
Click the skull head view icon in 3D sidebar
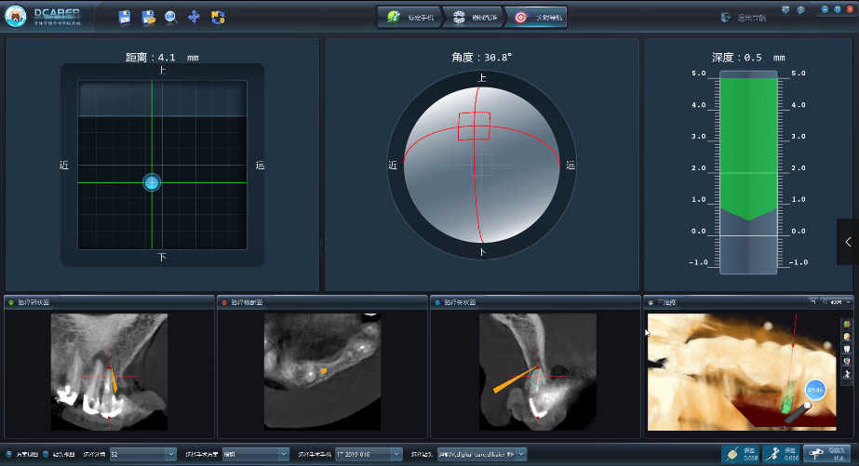pos(846,336)
